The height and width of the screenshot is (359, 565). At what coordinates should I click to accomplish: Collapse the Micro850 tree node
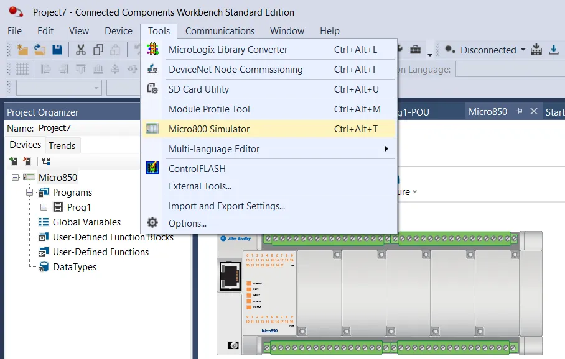15,178
